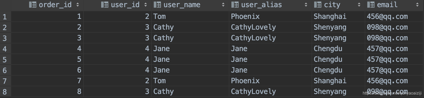Click user_alias cell Jane in row 4
This screenshot has height=98, width=424.
270,49
